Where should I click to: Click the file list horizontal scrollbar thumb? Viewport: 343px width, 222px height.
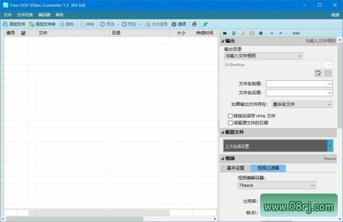[x=75, y=219]
